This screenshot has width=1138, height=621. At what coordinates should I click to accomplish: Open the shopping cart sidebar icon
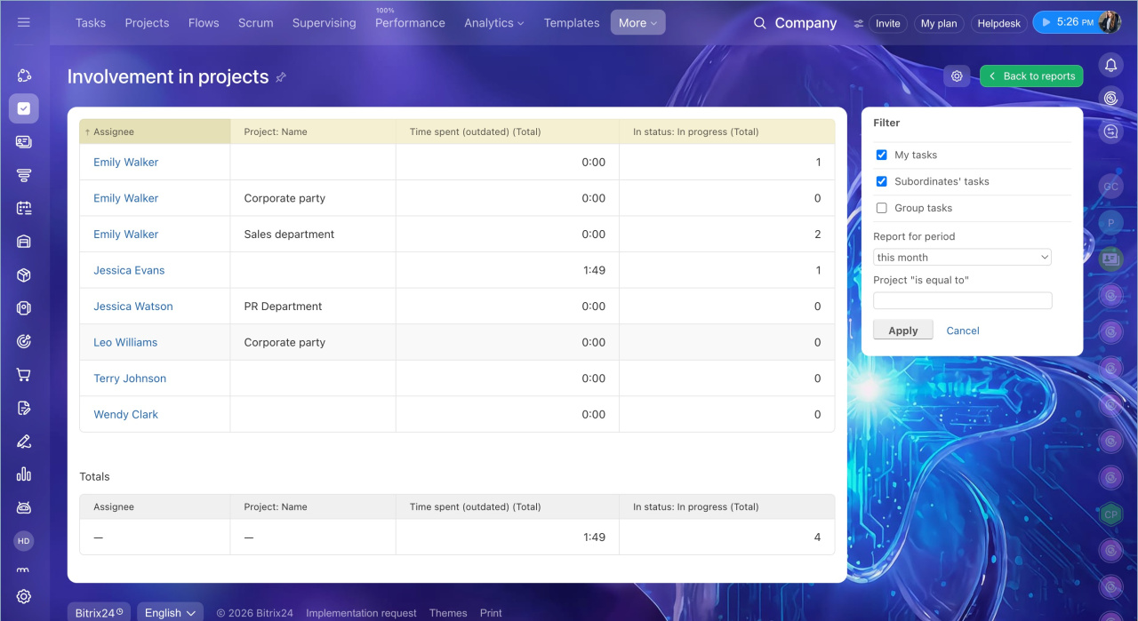pyautogui.click(x=24, y=375)
